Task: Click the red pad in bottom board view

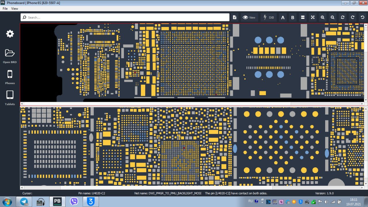Action: pos(184,148)
